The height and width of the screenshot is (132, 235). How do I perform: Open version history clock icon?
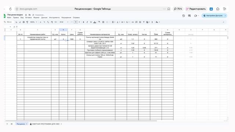[x=184, y=15]
